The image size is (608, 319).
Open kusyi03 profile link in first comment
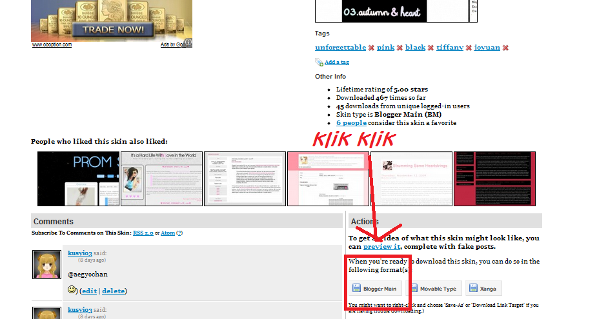pyautogui.click(x=80, y=253)
